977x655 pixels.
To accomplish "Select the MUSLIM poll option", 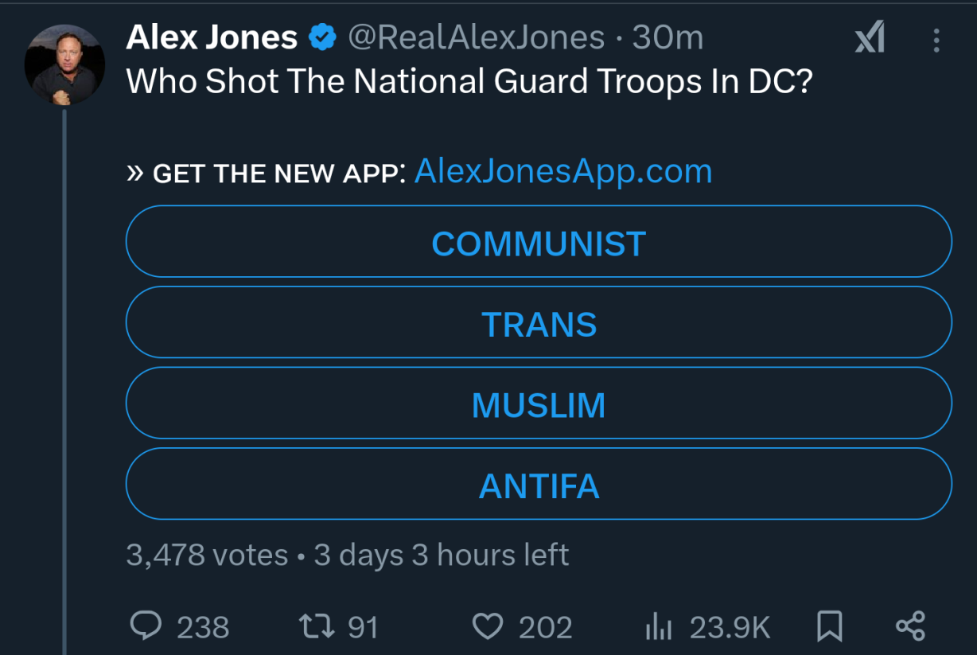I will click(x=539, y=404).
